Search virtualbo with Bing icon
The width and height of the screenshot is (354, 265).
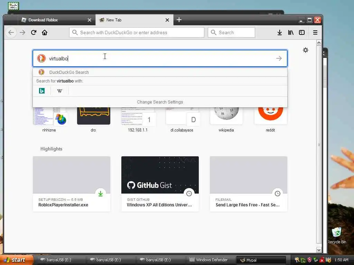tap(42, 91)
